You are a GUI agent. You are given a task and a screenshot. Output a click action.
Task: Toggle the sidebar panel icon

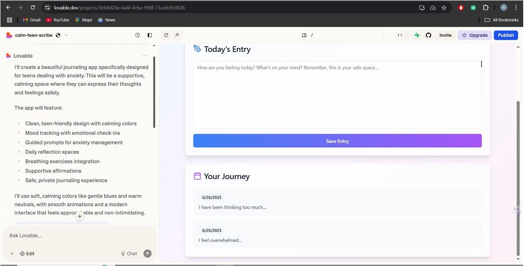(x=150, y=35)
